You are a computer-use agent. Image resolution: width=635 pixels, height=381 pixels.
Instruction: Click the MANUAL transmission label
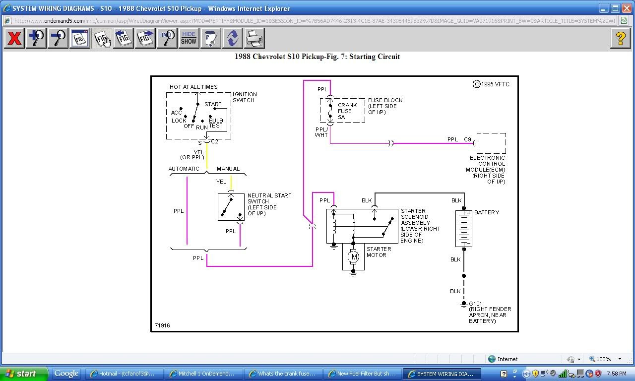(228, 169)
